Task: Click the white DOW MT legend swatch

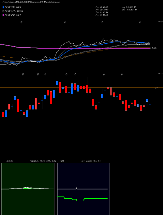Action: [3, 11]
